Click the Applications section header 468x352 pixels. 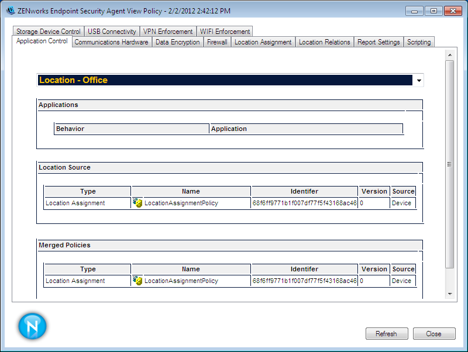click(x=230, y=105)
